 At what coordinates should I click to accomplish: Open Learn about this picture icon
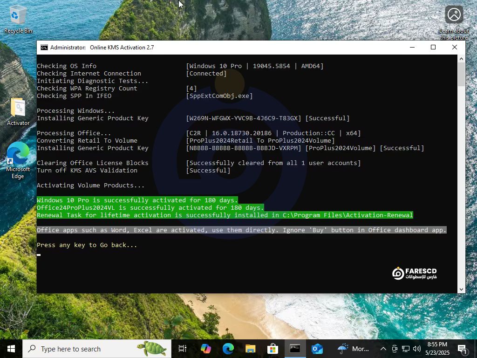pos(454,23)
